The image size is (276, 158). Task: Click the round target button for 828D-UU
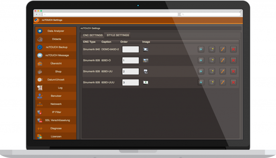click(x=201, y=71)
